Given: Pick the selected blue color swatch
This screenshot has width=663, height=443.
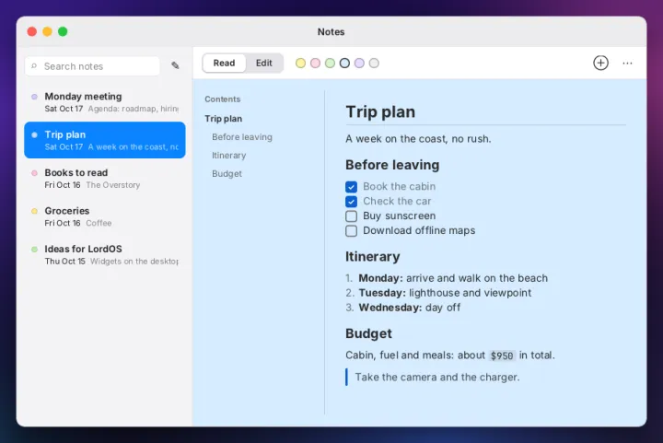Looking at the screenshot, I should [344, 63].
